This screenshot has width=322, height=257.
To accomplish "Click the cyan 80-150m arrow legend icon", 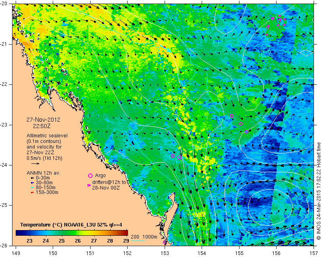I will tap(32, 188).
